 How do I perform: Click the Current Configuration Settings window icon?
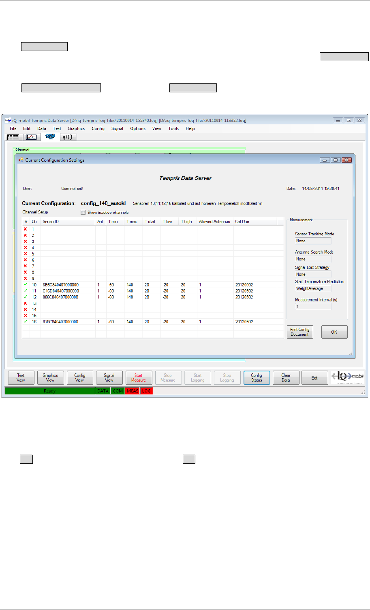[x=21, y=160]
